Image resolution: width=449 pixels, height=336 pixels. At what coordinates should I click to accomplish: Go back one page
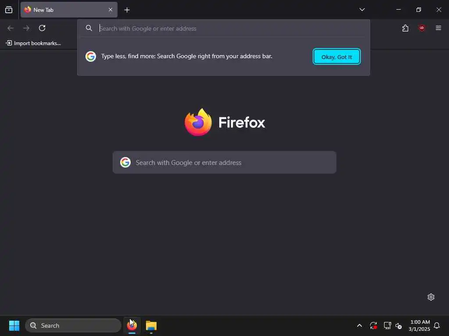tap(11, 28)
